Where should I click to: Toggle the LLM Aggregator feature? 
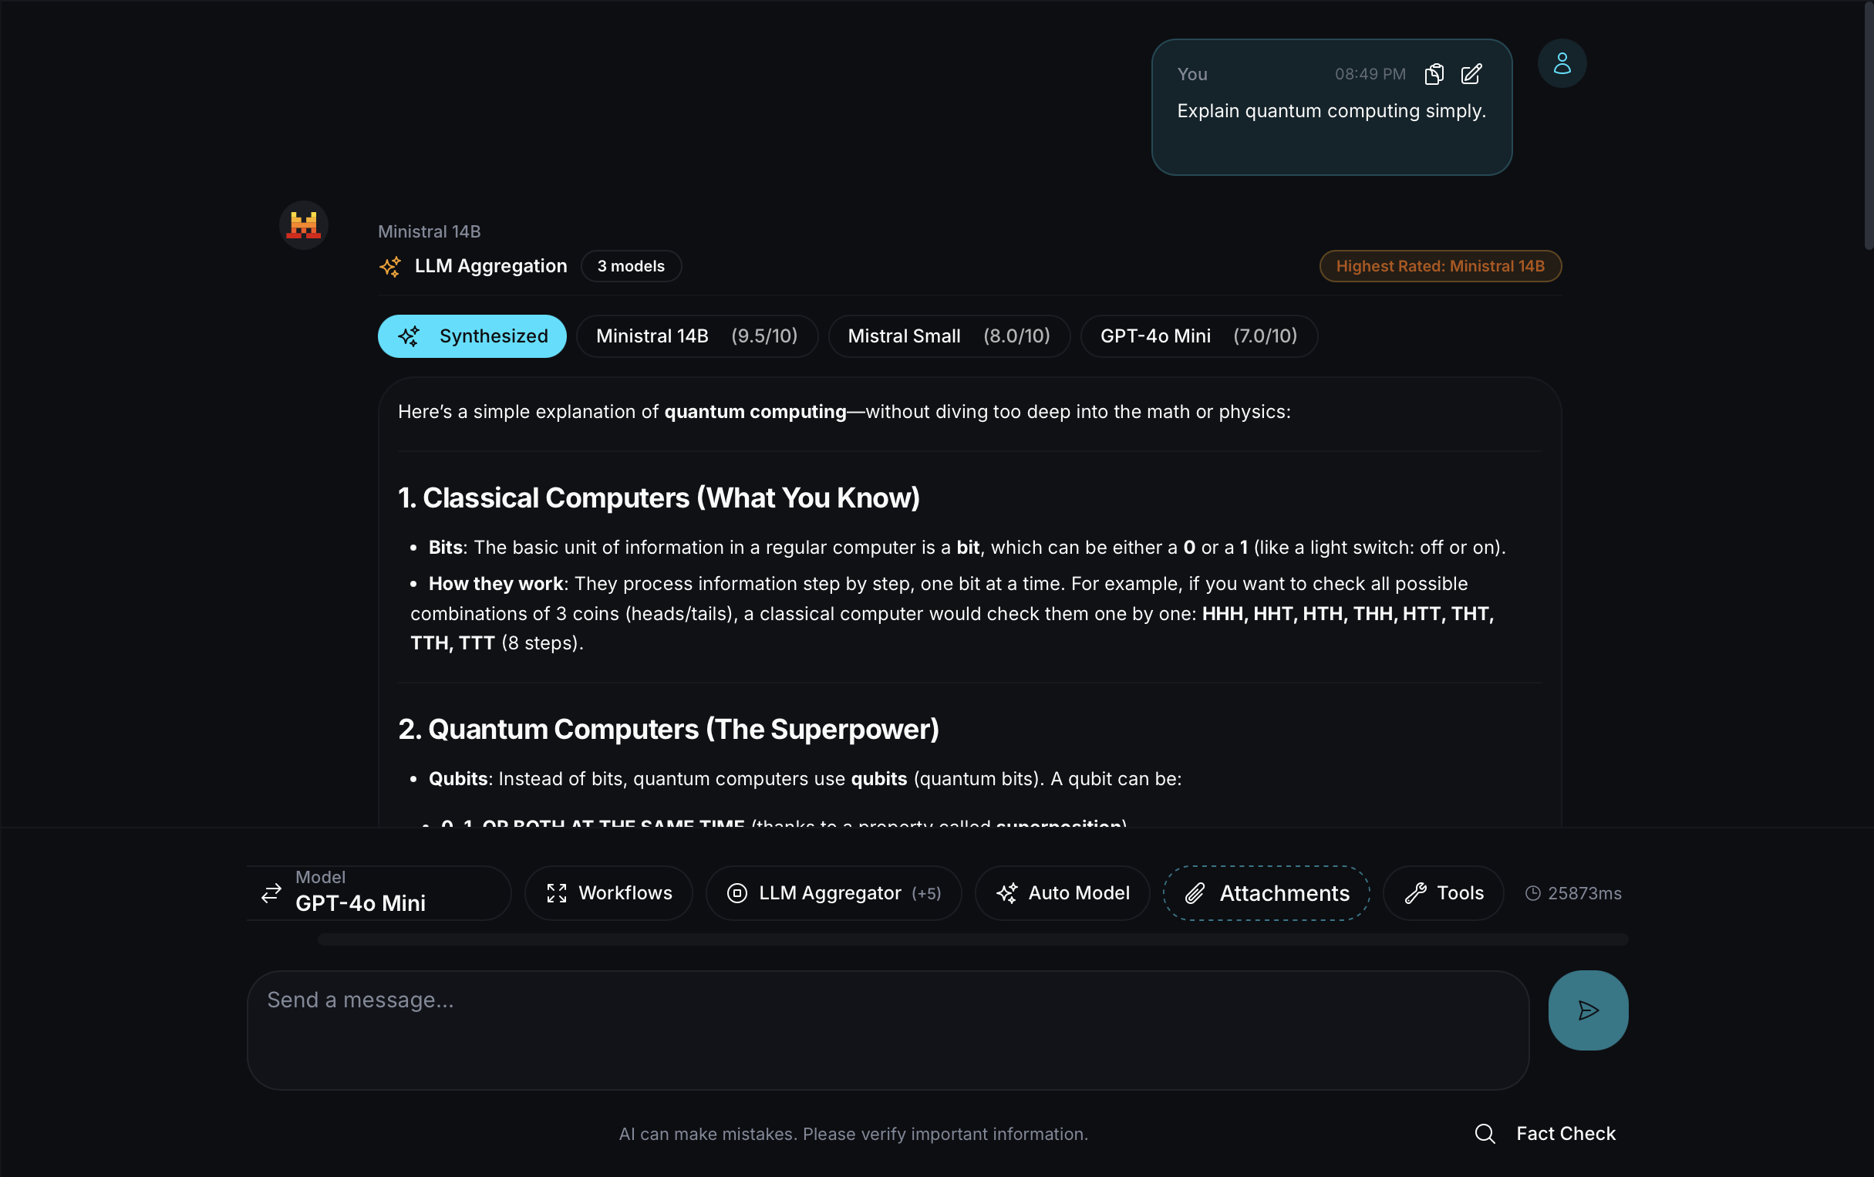(833, 893)
